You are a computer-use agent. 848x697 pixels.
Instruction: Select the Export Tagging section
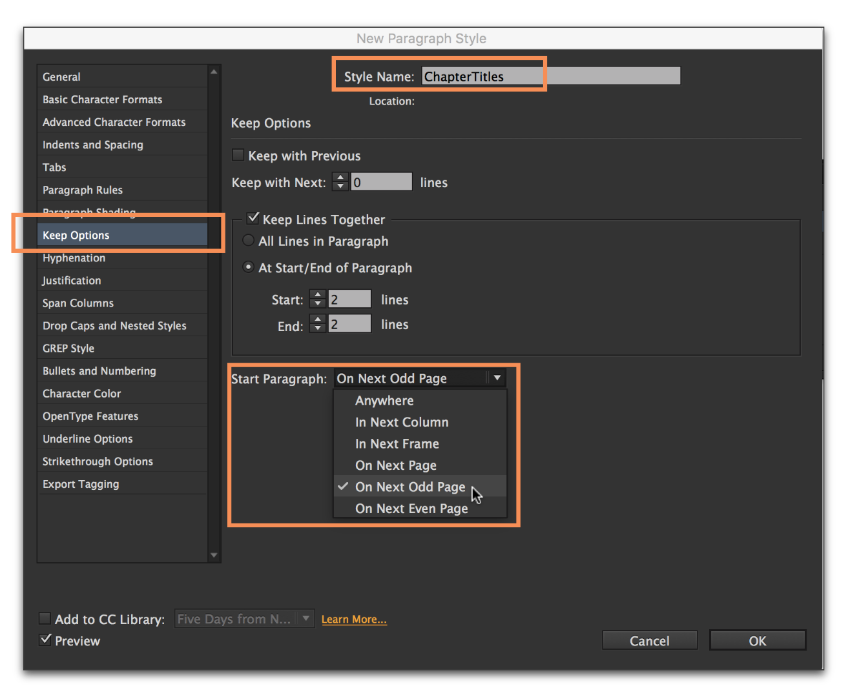click(81, 483)
